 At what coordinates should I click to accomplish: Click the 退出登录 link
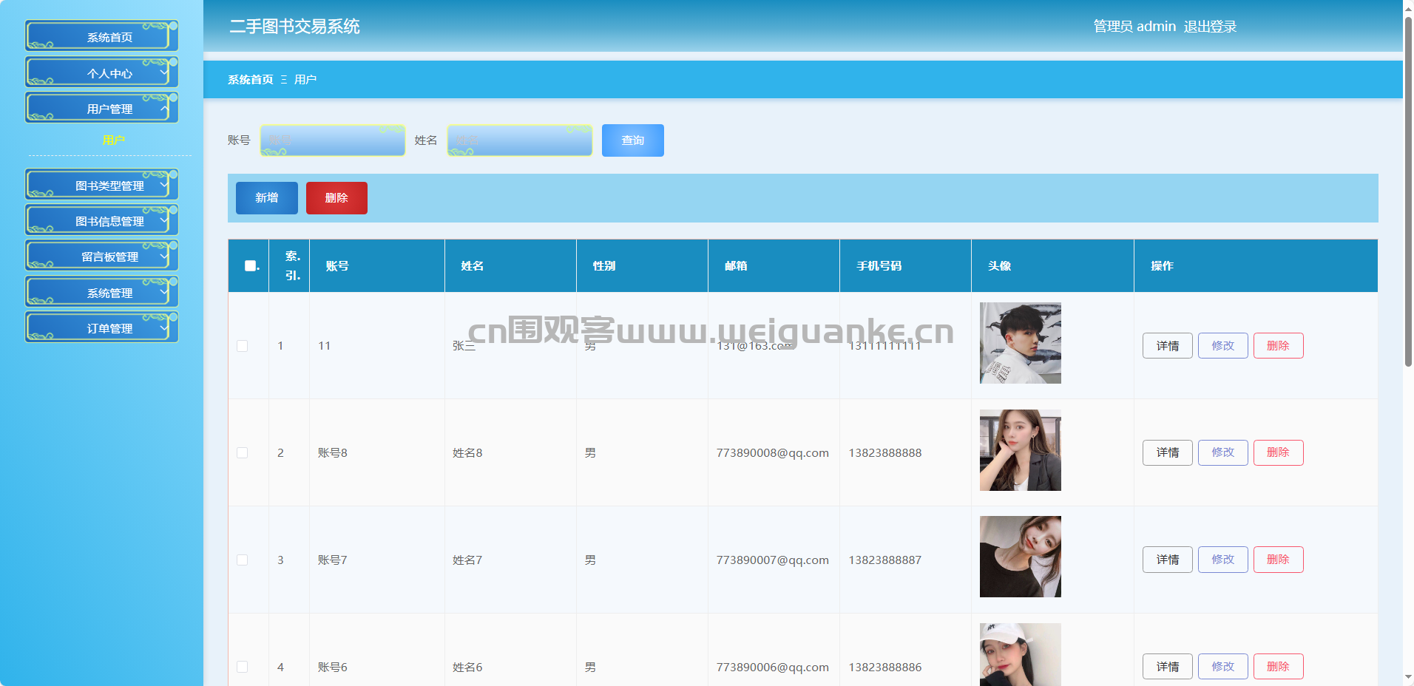coord(1210,27)
